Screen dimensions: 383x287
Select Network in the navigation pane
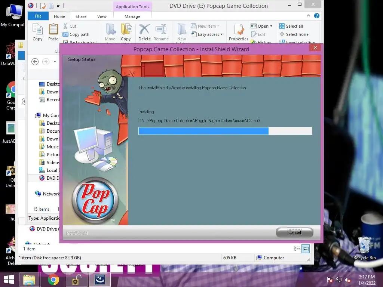coord(48,194)
